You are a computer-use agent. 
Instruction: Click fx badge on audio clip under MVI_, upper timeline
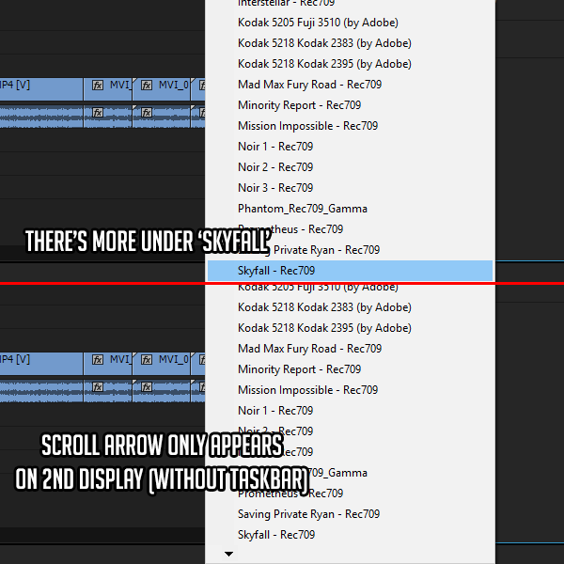[x=98, y=113]
